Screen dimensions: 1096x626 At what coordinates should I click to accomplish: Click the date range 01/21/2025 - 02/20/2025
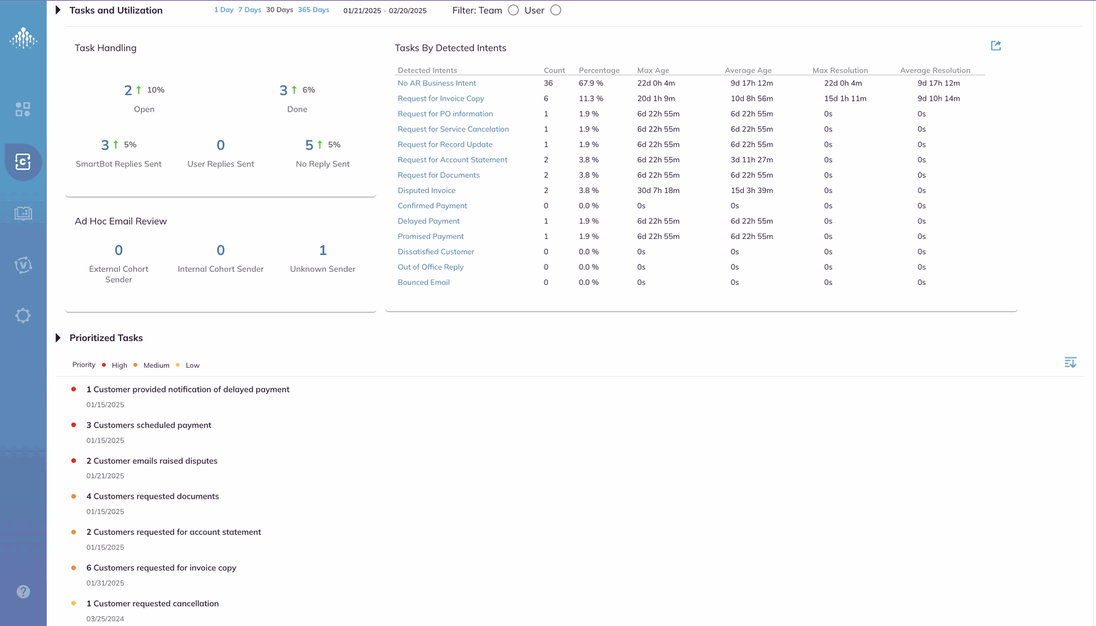[x=385, y=11]
